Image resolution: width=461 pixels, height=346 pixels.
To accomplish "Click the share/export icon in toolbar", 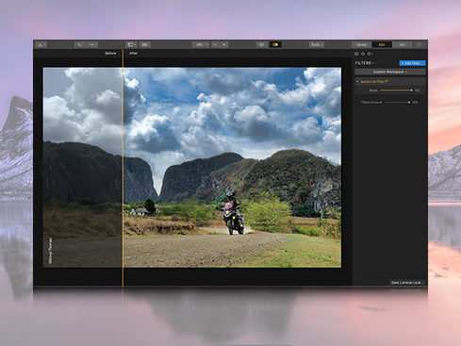I will coord(420,44).
